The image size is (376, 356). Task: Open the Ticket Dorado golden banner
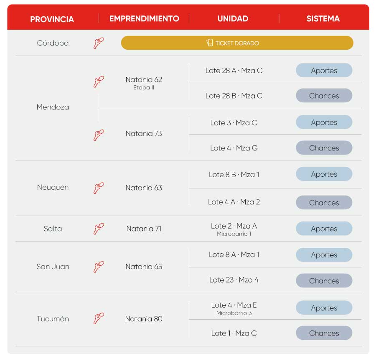(237, 43)
